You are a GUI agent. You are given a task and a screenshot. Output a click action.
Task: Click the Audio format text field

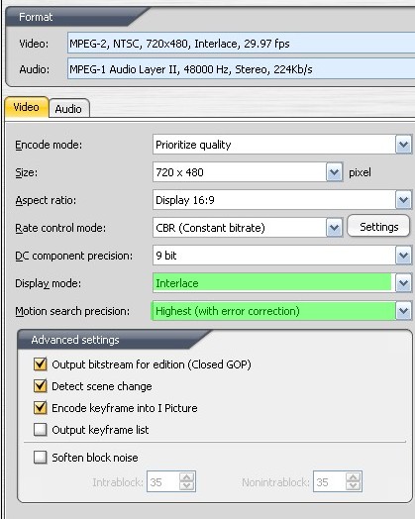pyautogui.click(x=242, y=69)
